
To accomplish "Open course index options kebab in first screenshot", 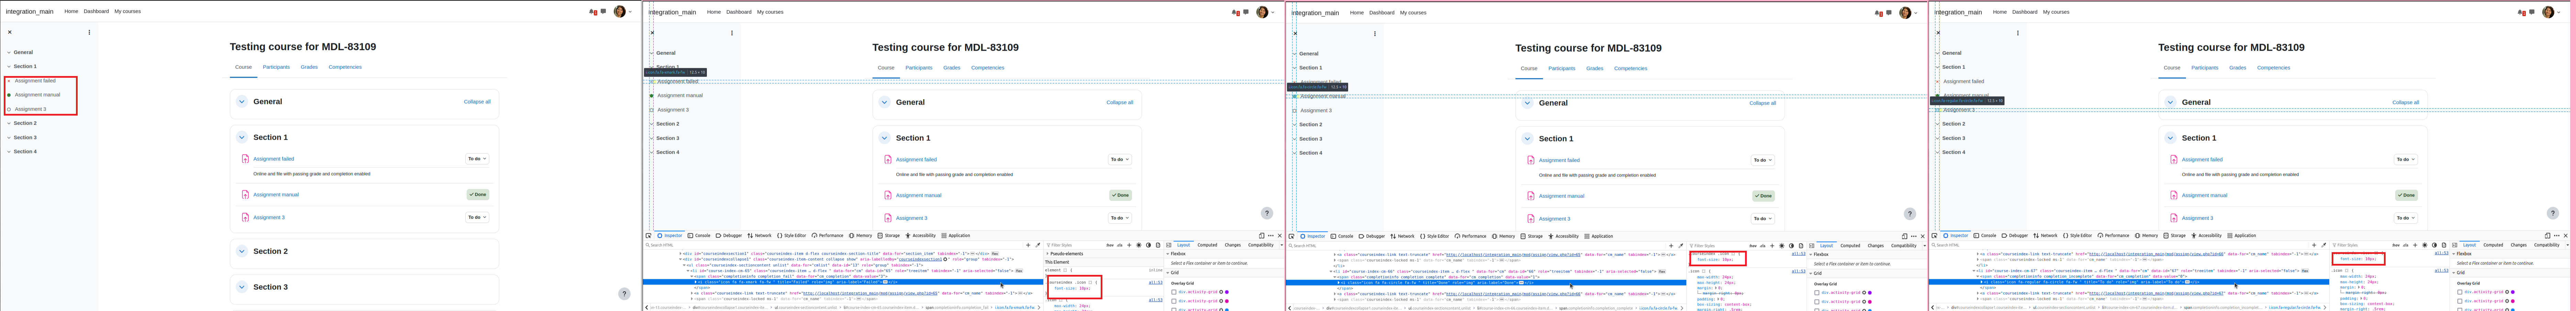I will point(89,32).
